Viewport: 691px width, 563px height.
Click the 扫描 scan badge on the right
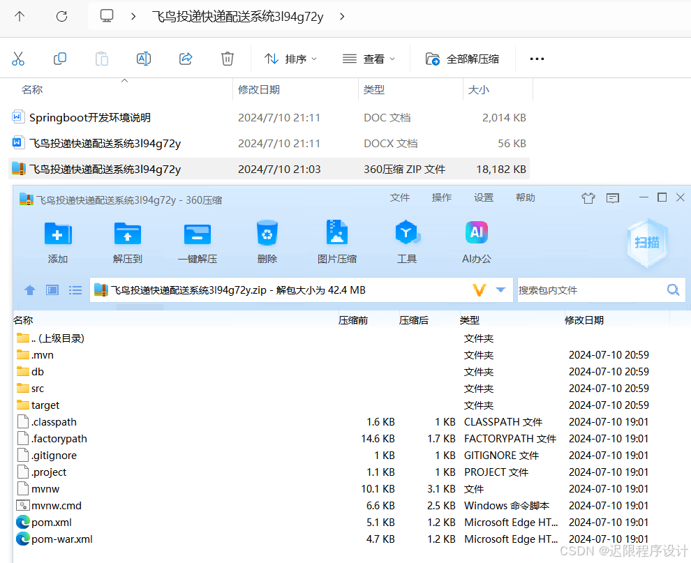tap(647, 243)
